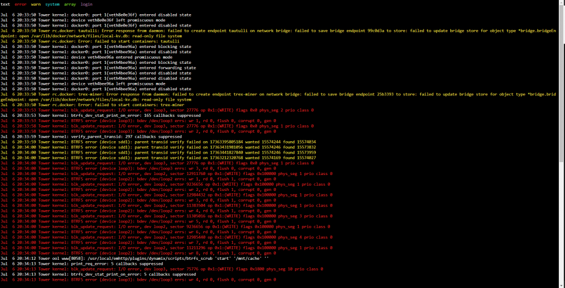Click 'print_req_error: 5 callbacks suppressed' line

82,264
